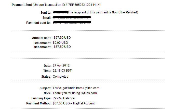This screenshot has width=175, height=111.
Task: Click the redacted Payment sent to address
Action: pyautogui.click(x=72, y=23)
